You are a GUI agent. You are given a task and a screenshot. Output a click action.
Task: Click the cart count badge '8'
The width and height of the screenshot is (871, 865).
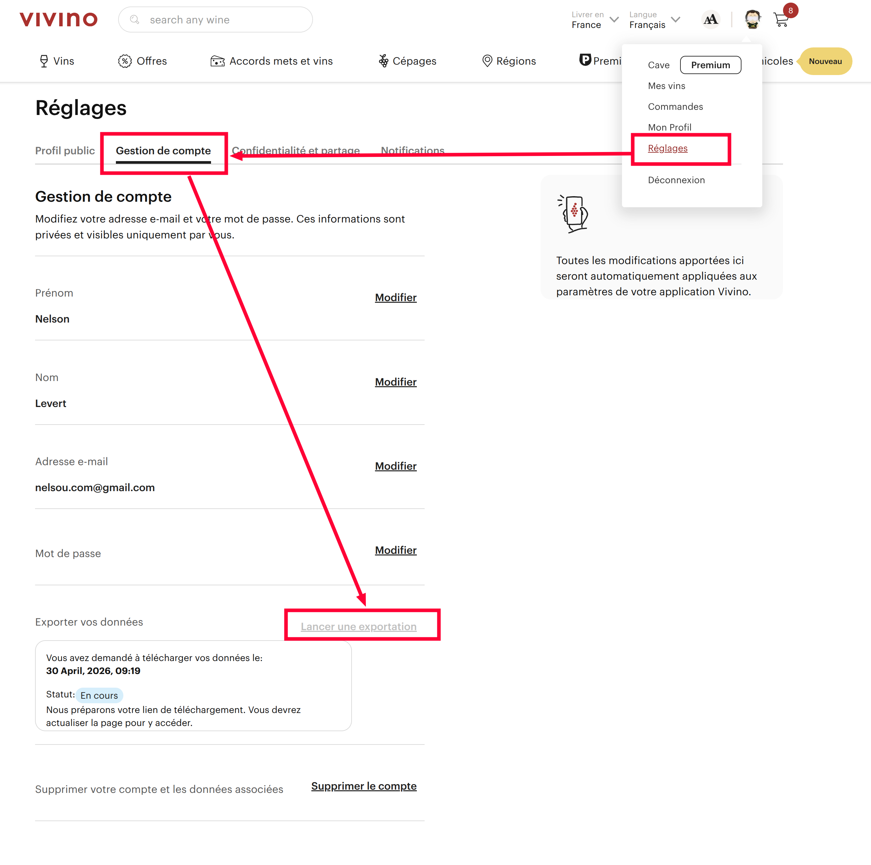tap(790, 10)
